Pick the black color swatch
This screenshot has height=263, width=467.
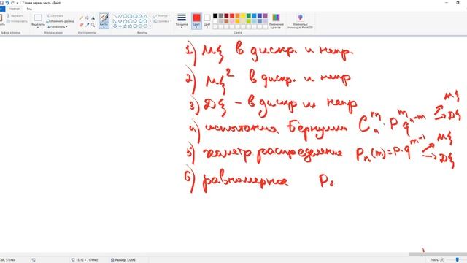(x=215, y=16)
